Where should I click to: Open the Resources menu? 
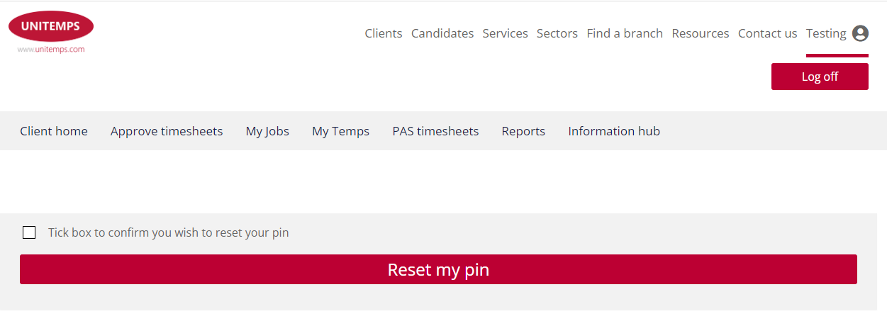click(x=701, y=33)
